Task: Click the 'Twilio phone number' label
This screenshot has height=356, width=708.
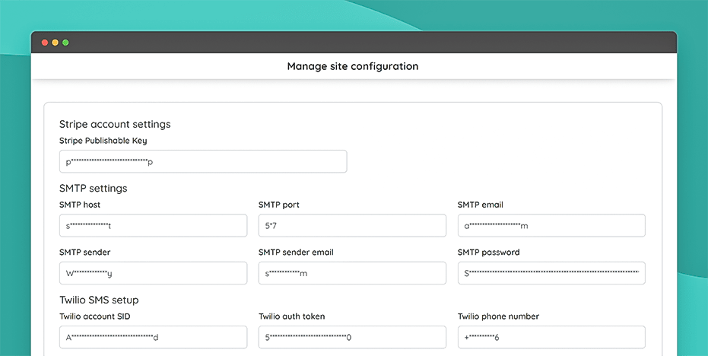Action: tap(499, 316)
